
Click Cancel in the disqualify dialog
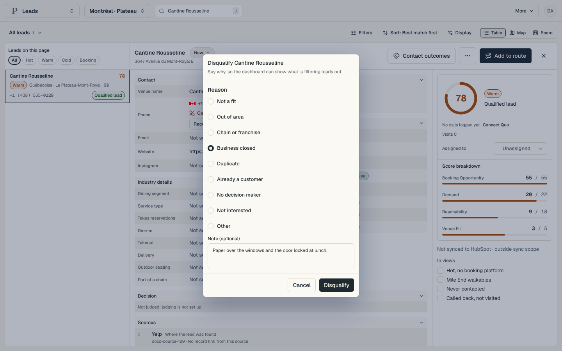click(x=302, y=285)
